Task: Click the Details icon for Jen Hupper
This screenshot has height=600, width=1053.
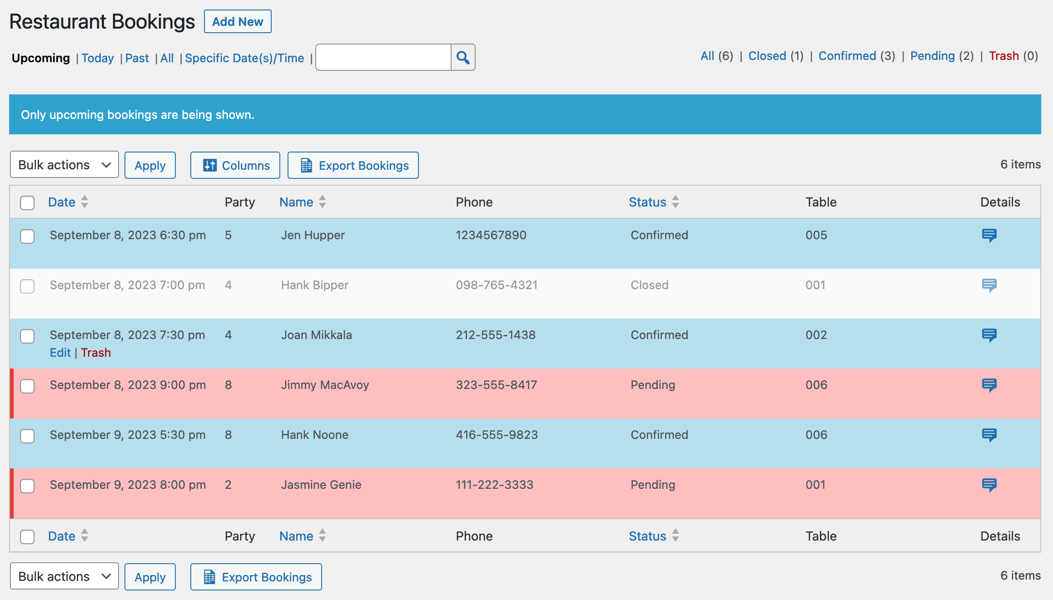Action: click(x=989, y=235)
